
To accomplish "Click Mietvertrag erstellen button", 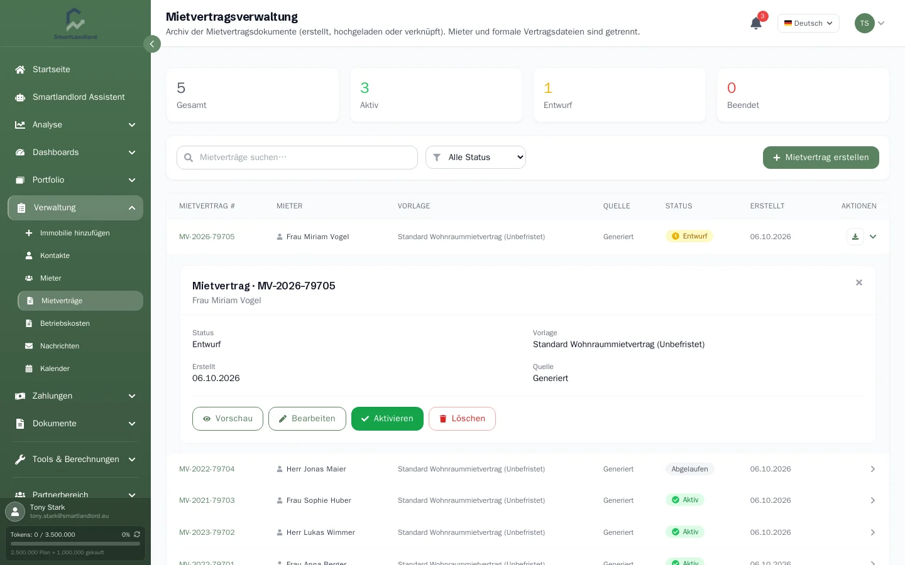I will (x=821, y=158).
